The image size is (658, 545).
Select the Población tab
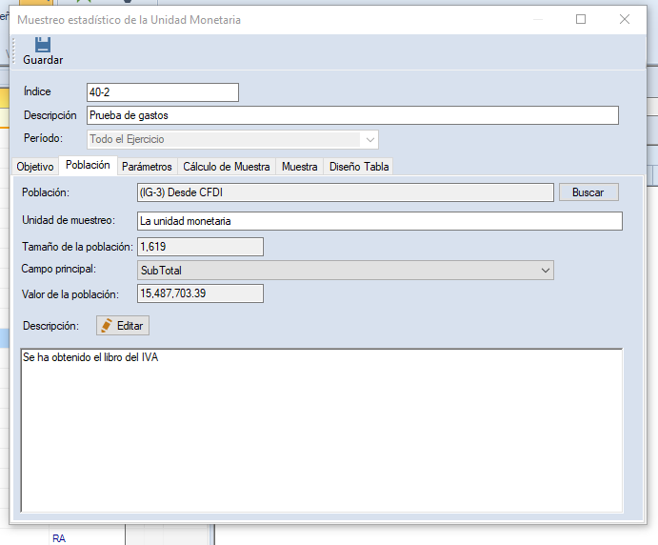pyautogui.click(x=88, y=166)
